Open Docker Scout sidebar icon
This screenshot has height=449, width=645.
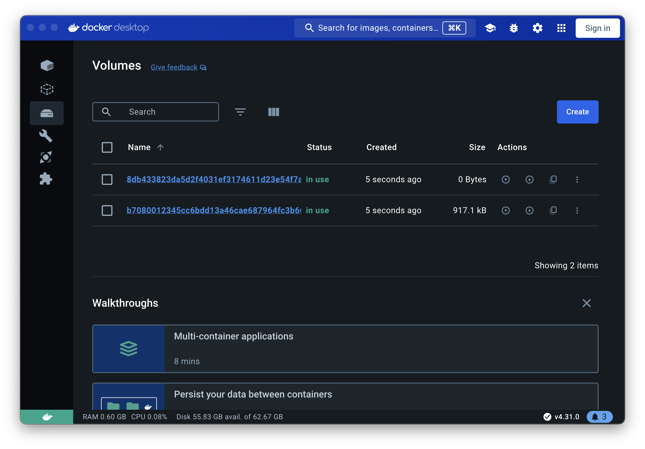point(46,157)
